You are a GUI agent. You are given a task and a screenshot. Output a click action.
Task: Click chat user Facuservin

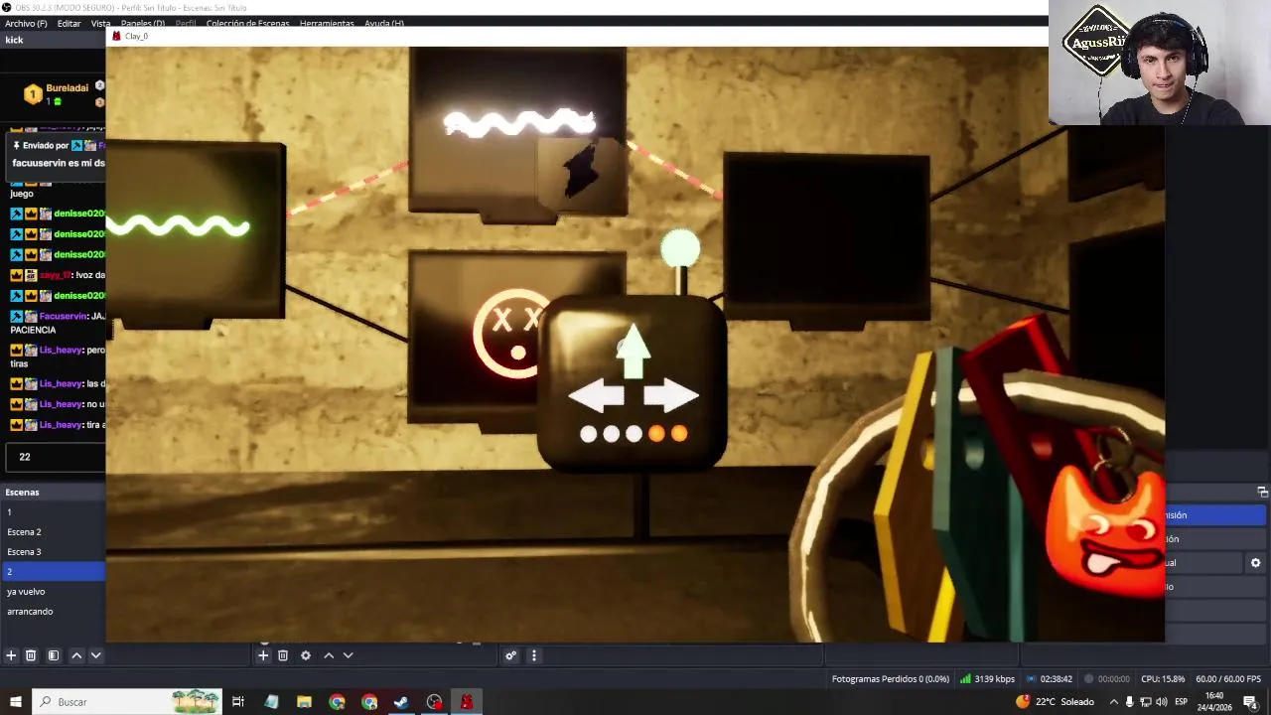pos(64,316)
